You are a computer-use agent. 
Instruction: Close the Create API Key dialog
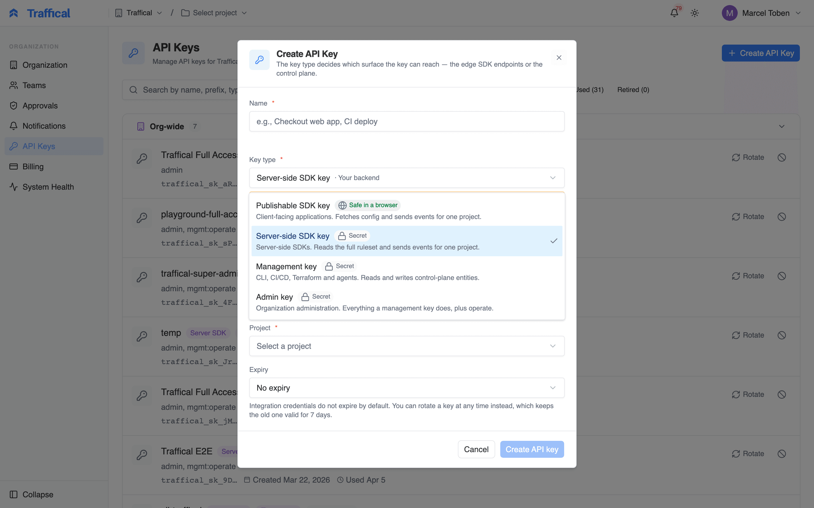coord(559,58)
